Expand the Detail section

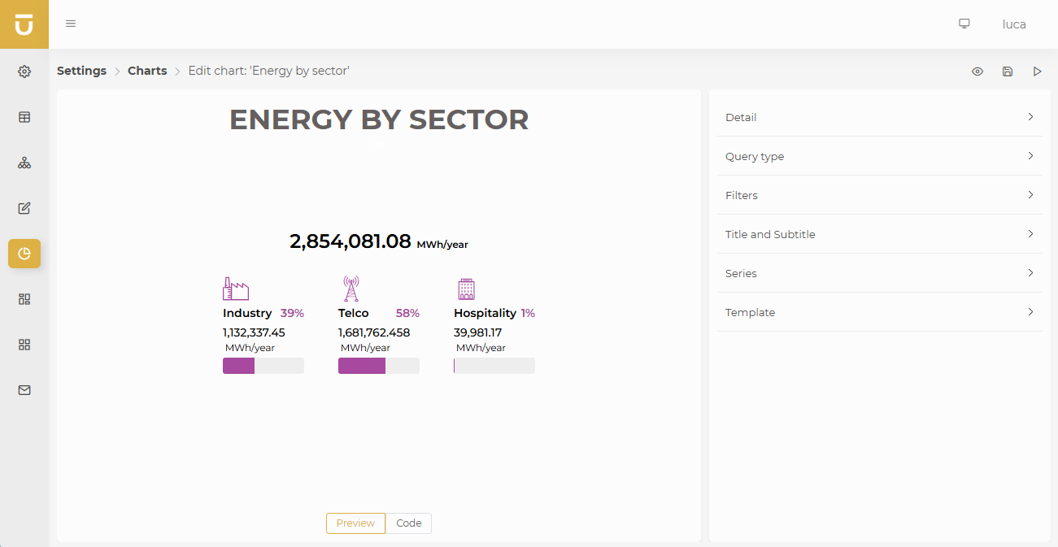click(x=879, y=117)
